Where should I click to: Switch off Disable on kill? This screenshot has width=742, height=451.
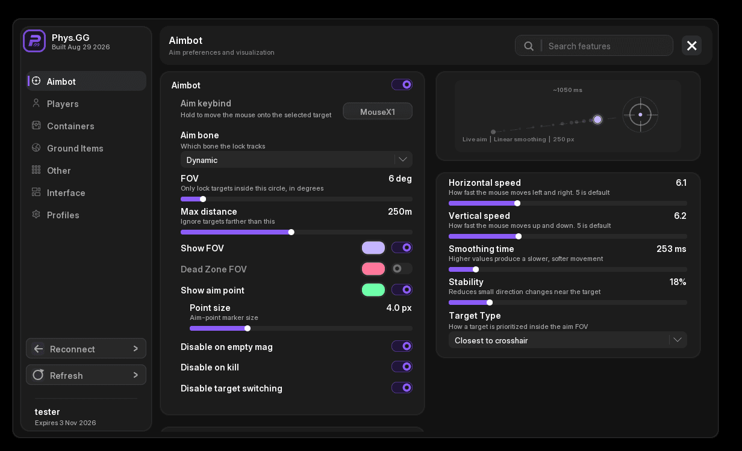pos(402,367)
